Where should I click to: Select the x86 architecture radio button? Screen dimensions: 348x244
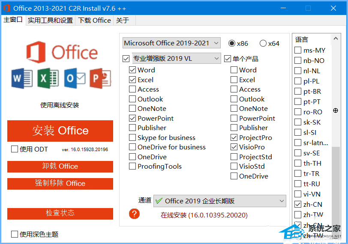click(232, 43)
